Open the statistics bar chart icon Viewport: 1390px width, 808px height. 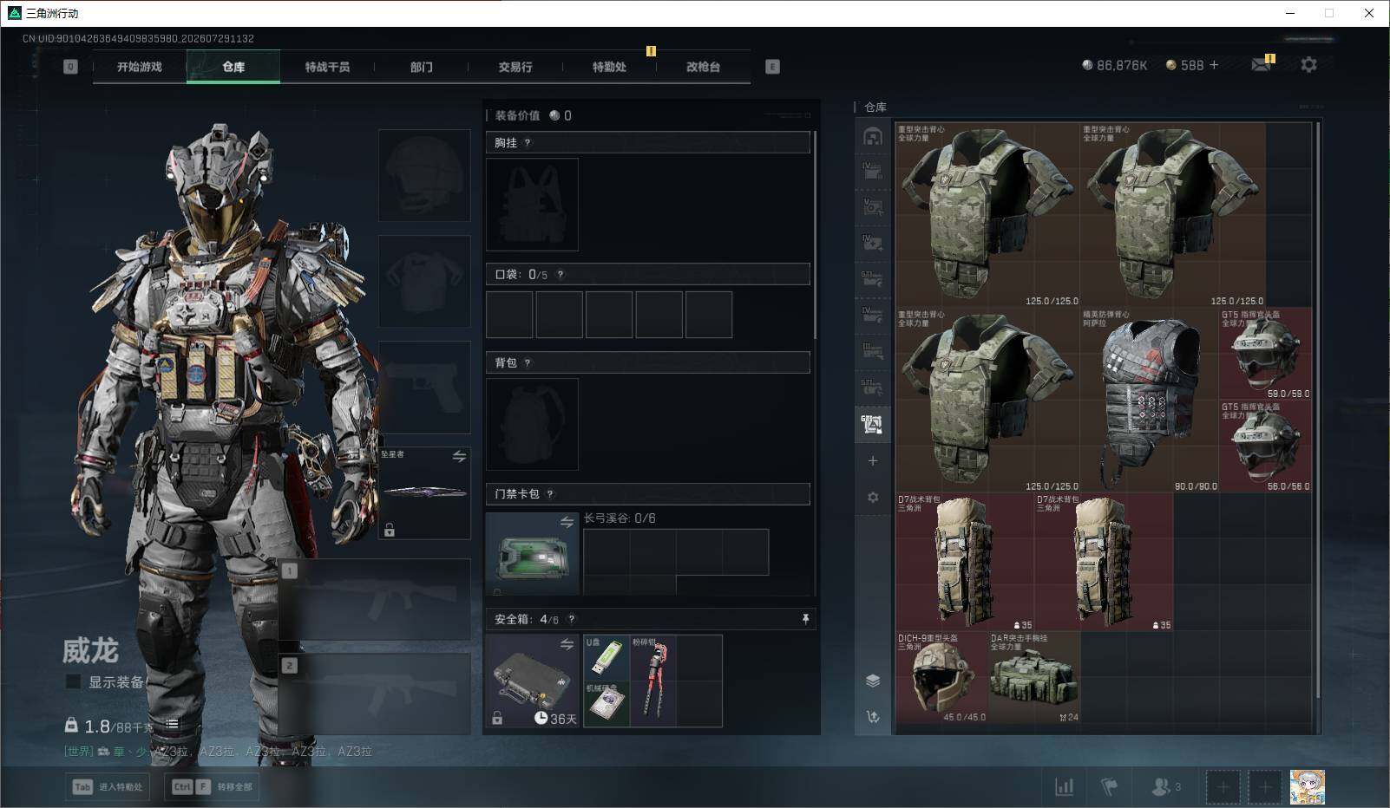1064,786
